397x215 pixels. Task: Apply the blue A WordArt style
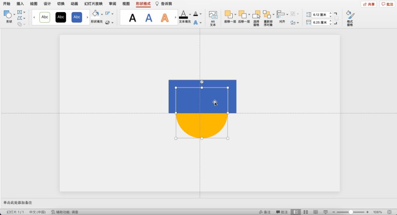149,18
